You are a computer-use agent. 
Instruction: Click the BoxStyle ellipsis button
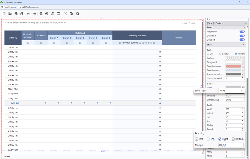pos(243,58)
